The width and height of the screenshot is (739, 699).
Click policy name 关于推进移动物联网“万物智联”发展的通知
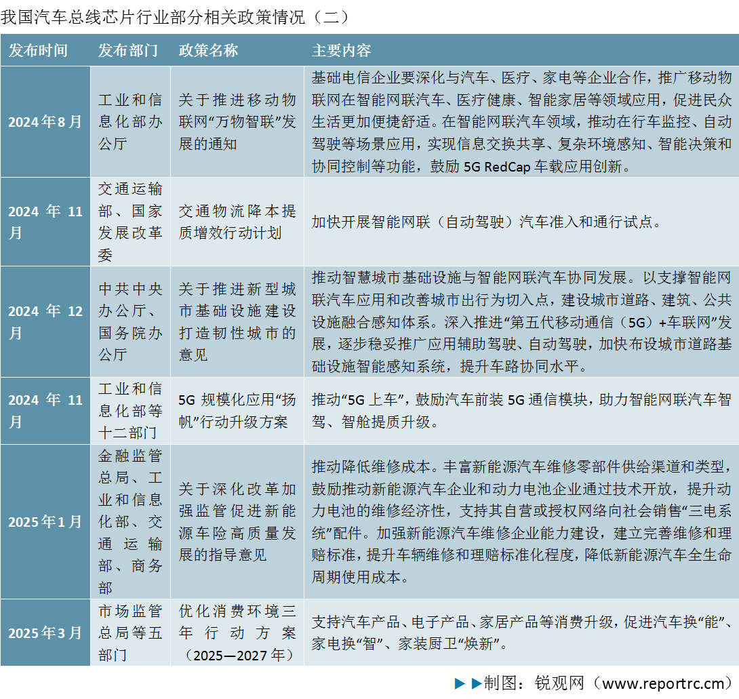[x=235, y=121]
